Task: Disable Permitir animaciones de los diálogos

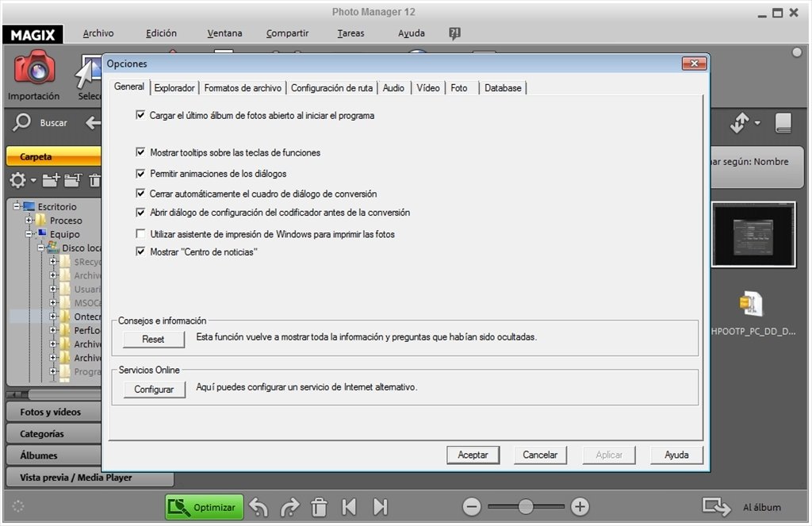Action: click(x=140, y=173)
